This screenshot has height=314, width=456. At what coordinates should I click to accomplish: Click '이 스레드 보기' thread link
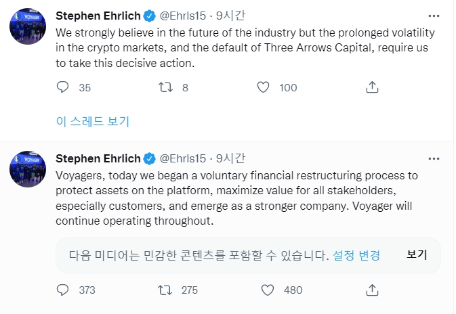[x=92, y=122]
